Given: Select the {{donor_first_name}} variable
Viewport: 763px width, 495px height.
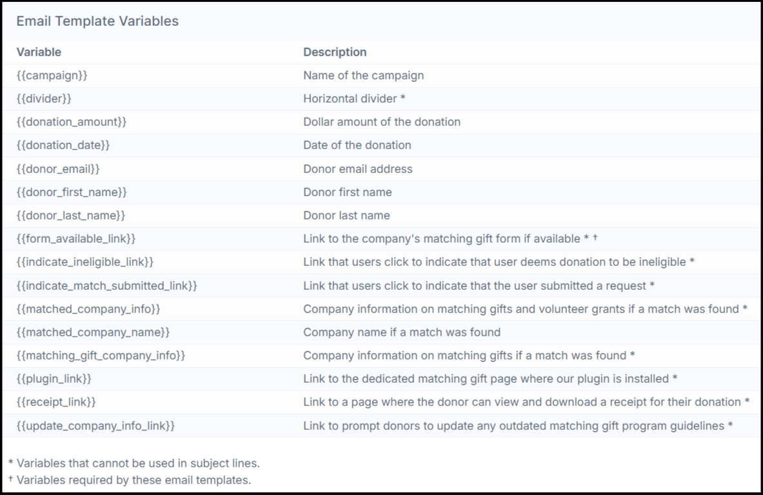Looking at the screenshot, I should (72, 192).
